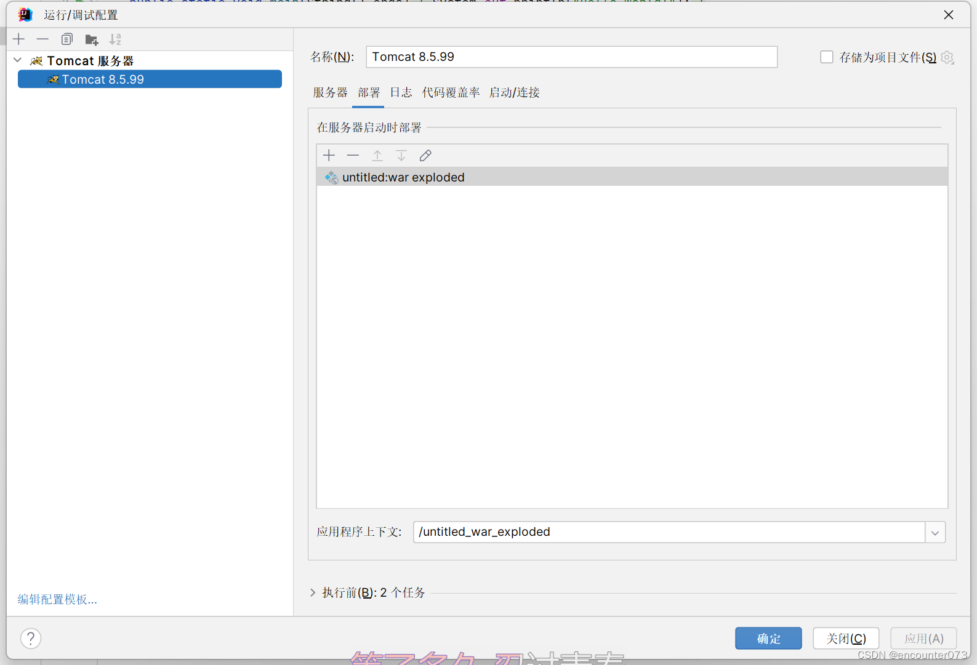Sort configurations alphabetically
The image size is (977, 665).
coord(115,39)
